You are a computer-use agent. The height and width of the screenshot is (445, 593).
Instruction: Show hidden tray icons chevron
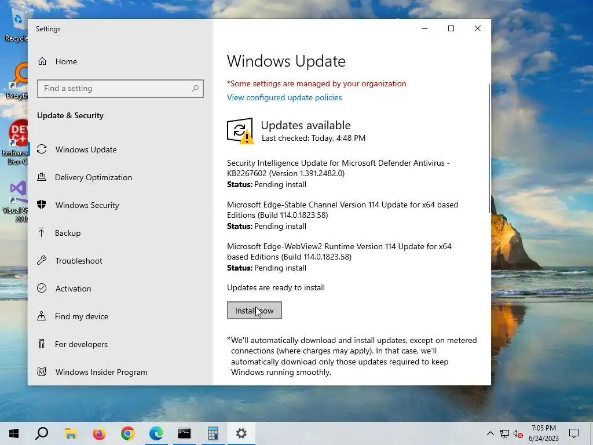pyautogui.click(x=490, y=433)
